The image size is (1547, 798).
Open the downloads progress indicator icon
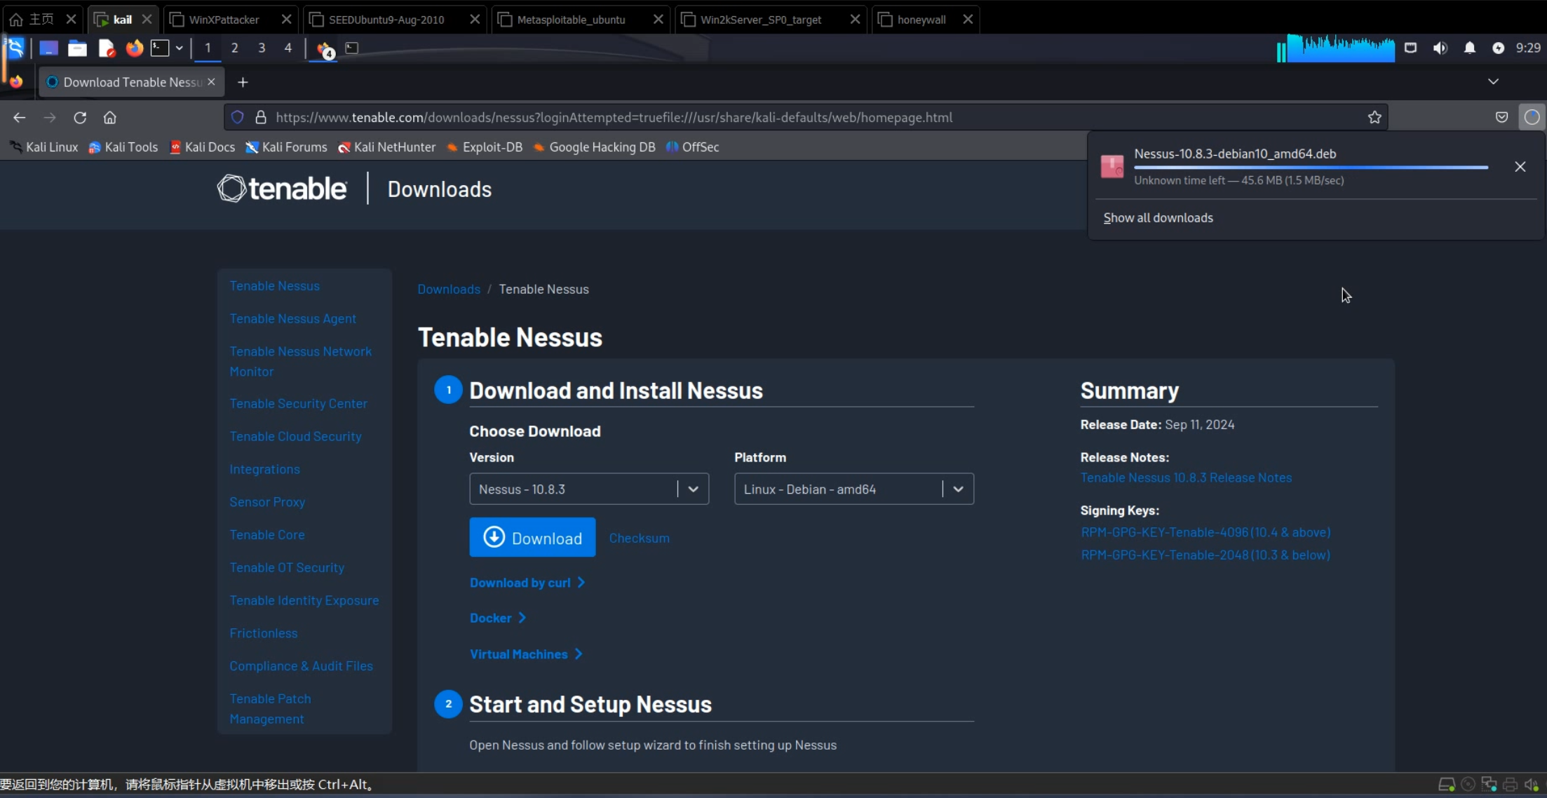pos(1532,118)
